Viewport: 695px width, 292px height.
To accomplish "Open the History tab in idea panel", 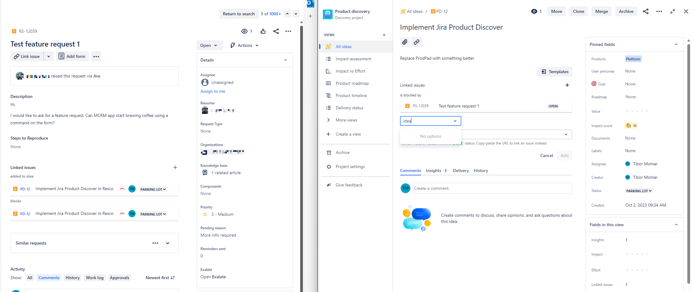I will click(x=481, y=170).
